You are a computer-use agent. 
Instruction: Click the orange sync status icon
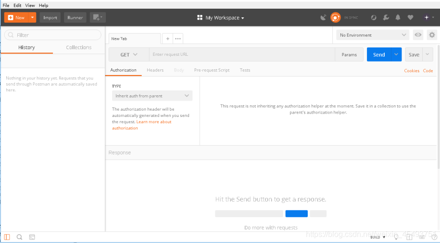(335, 17)
